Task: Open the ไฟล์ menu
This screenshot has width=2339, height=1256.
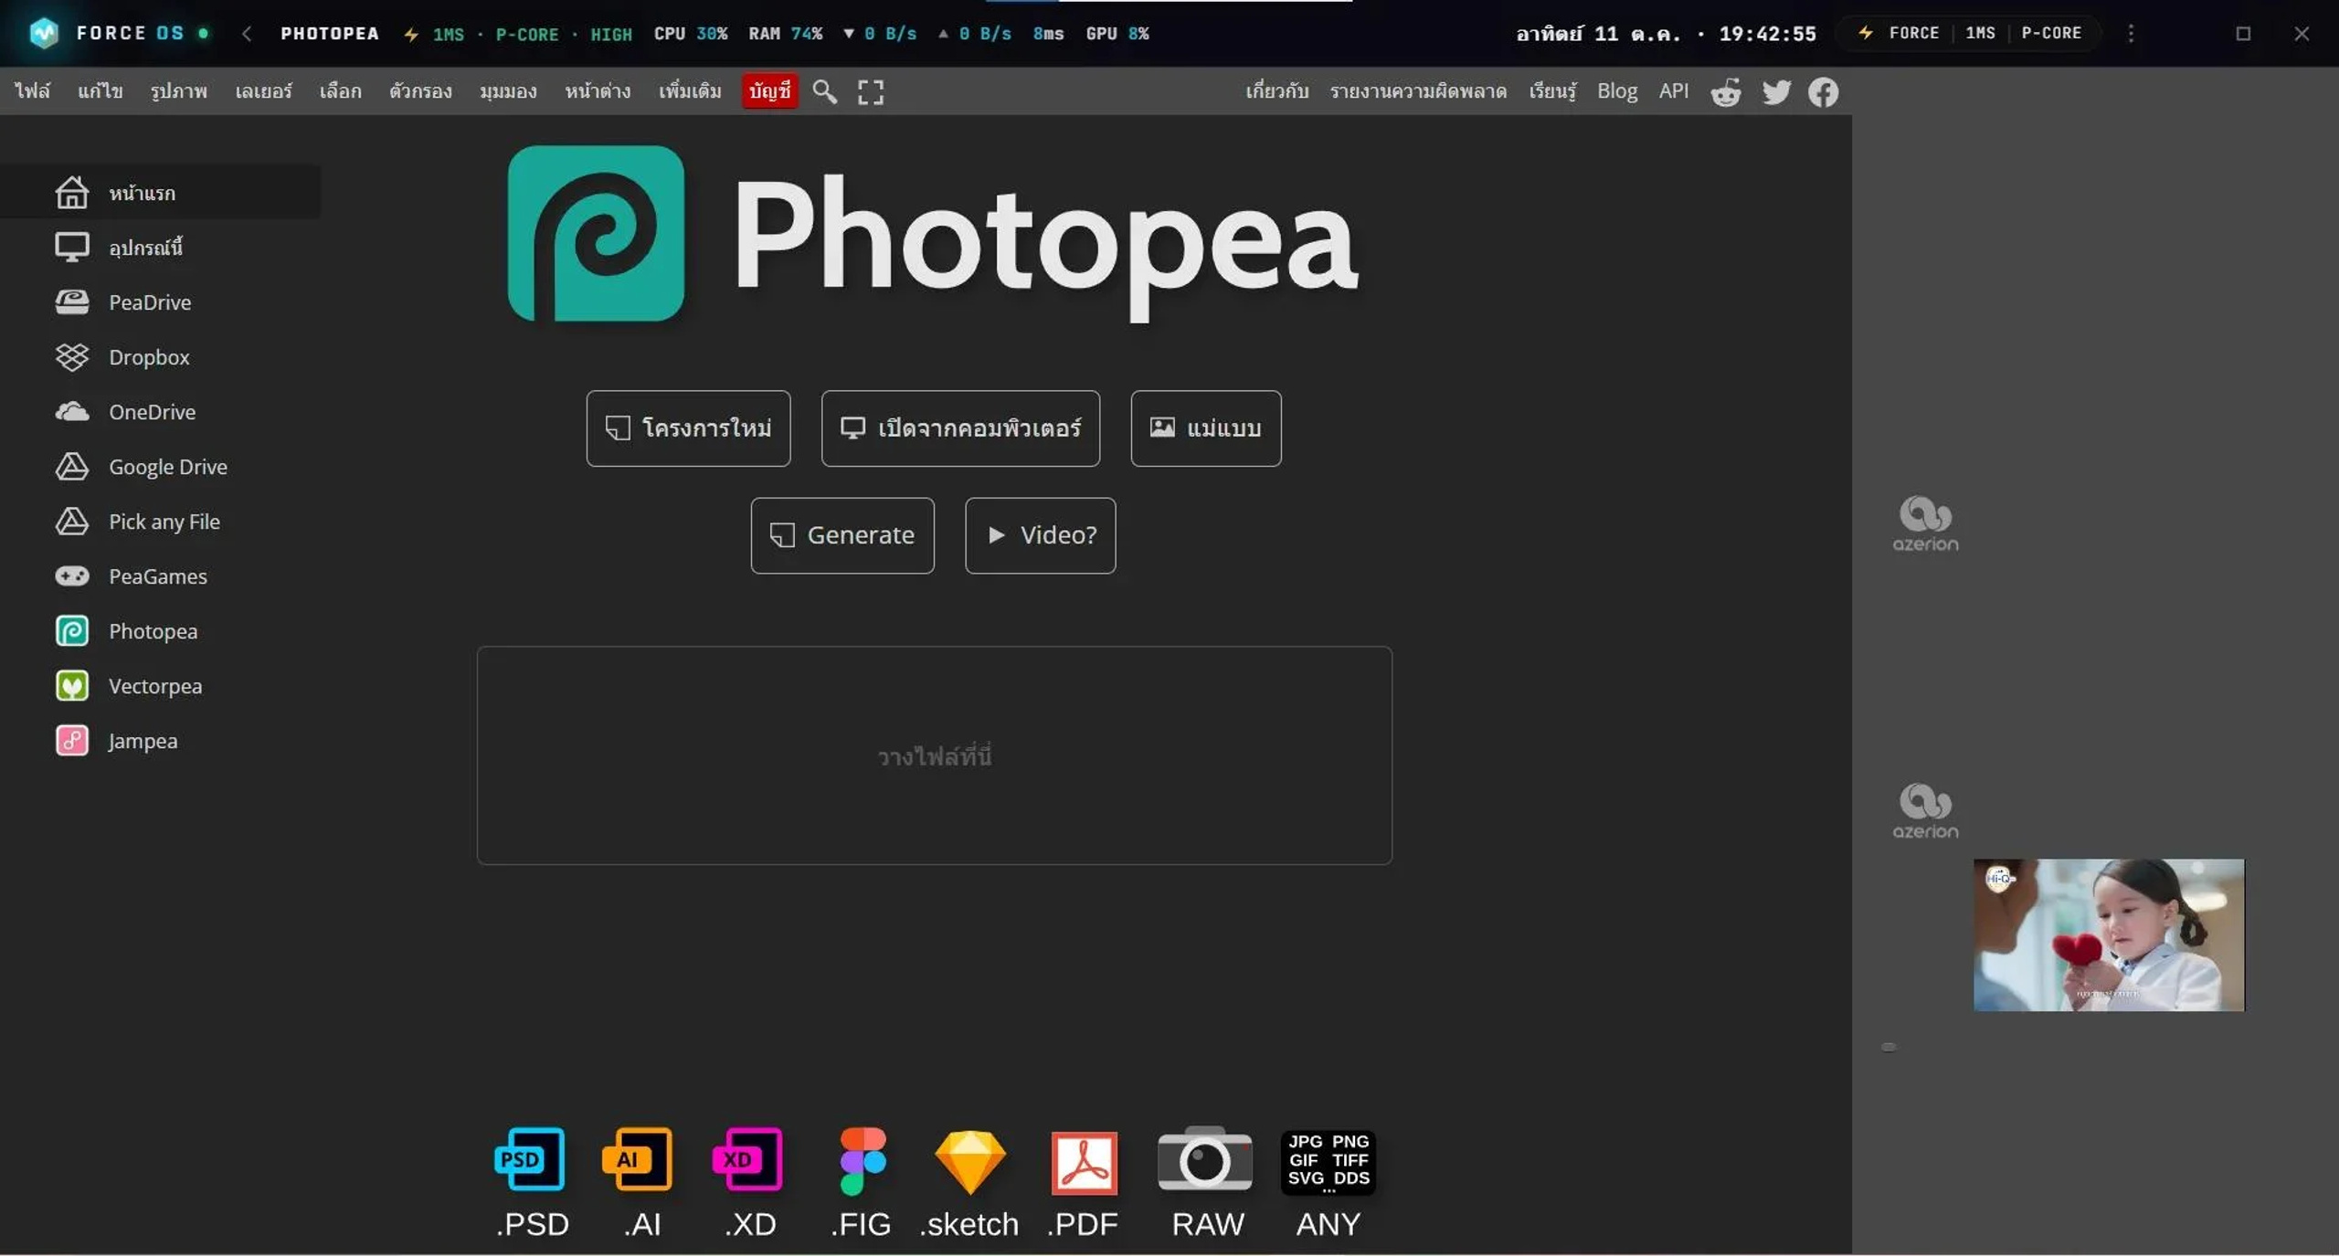Action: click(x=32, y=90)
